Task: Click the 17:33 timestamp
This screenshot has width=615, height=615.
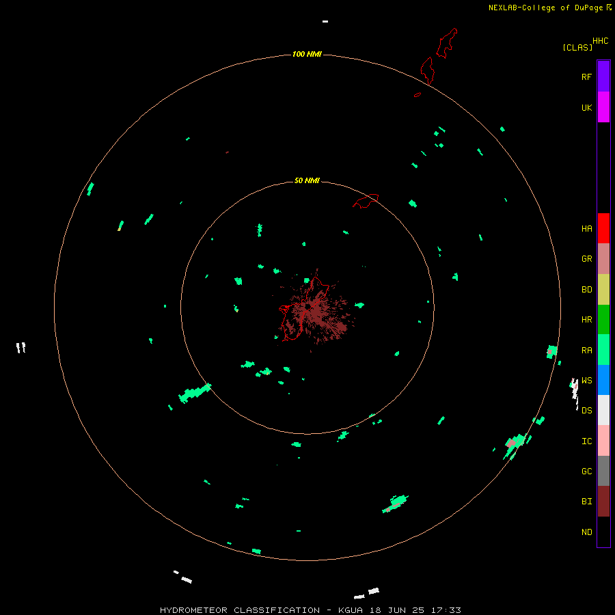Action: 446,610
